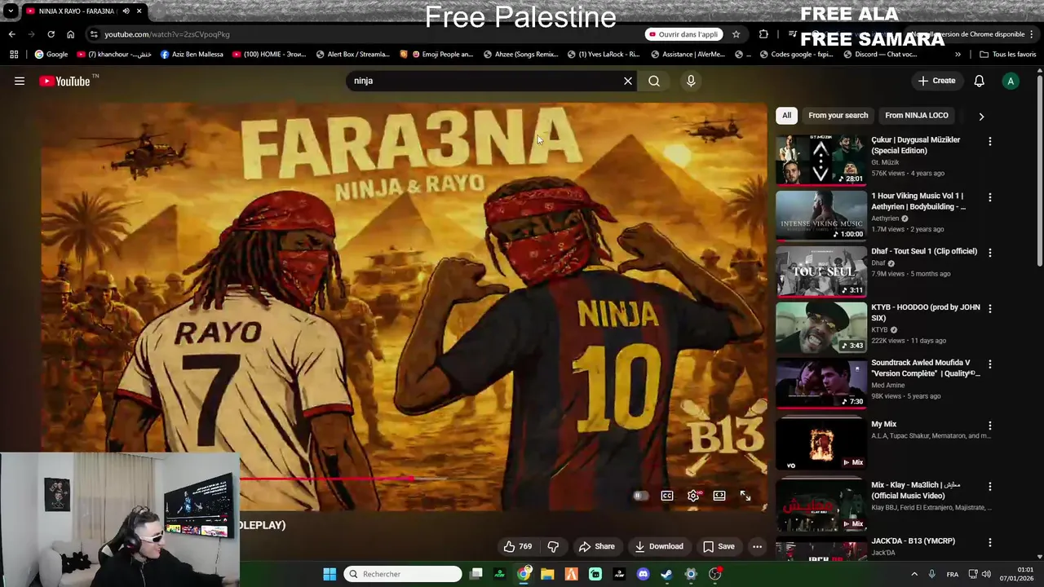The image size is (1044, 587).
Task: Go back with the browser back arrow
Action: (x=11, y=34)
